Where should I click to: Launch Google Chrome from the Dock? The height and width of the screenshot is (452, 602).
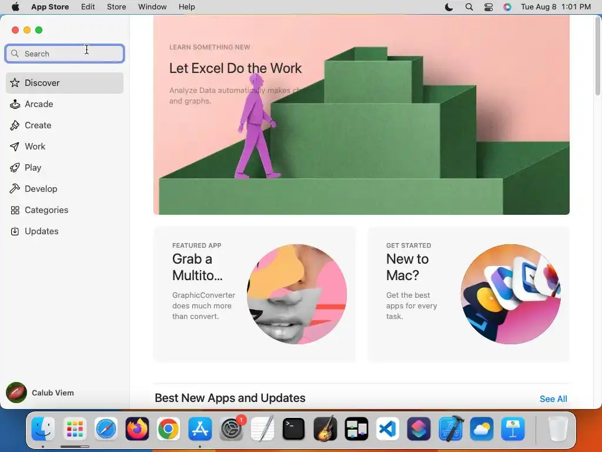coord(169,428)
